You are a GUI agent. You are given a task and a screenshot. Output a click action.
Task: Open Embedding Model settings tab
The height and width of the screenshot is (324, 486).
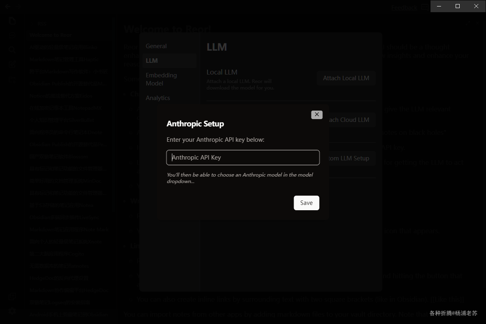pos(161,79)
